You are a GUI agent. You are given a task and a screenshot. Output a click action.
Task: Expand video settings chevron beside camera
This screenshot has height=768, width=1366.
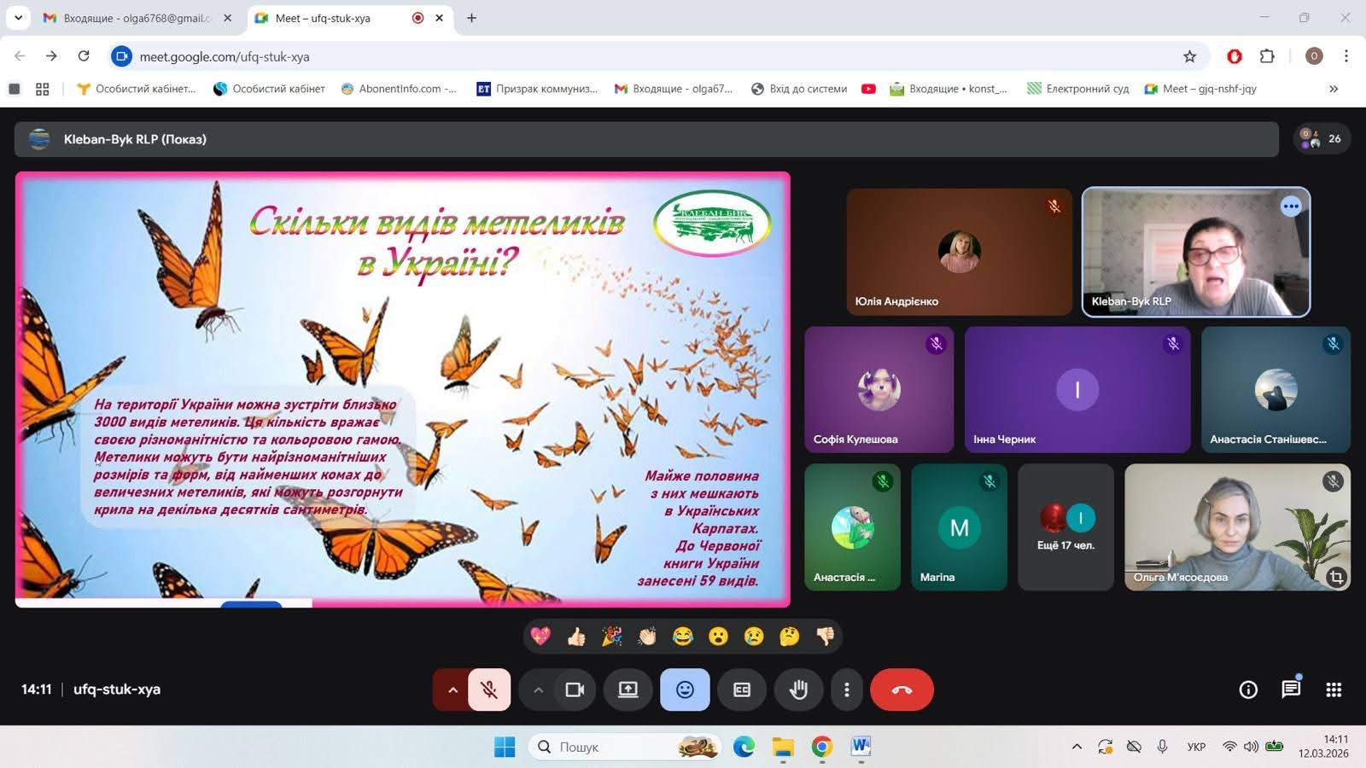pos(538,689)
